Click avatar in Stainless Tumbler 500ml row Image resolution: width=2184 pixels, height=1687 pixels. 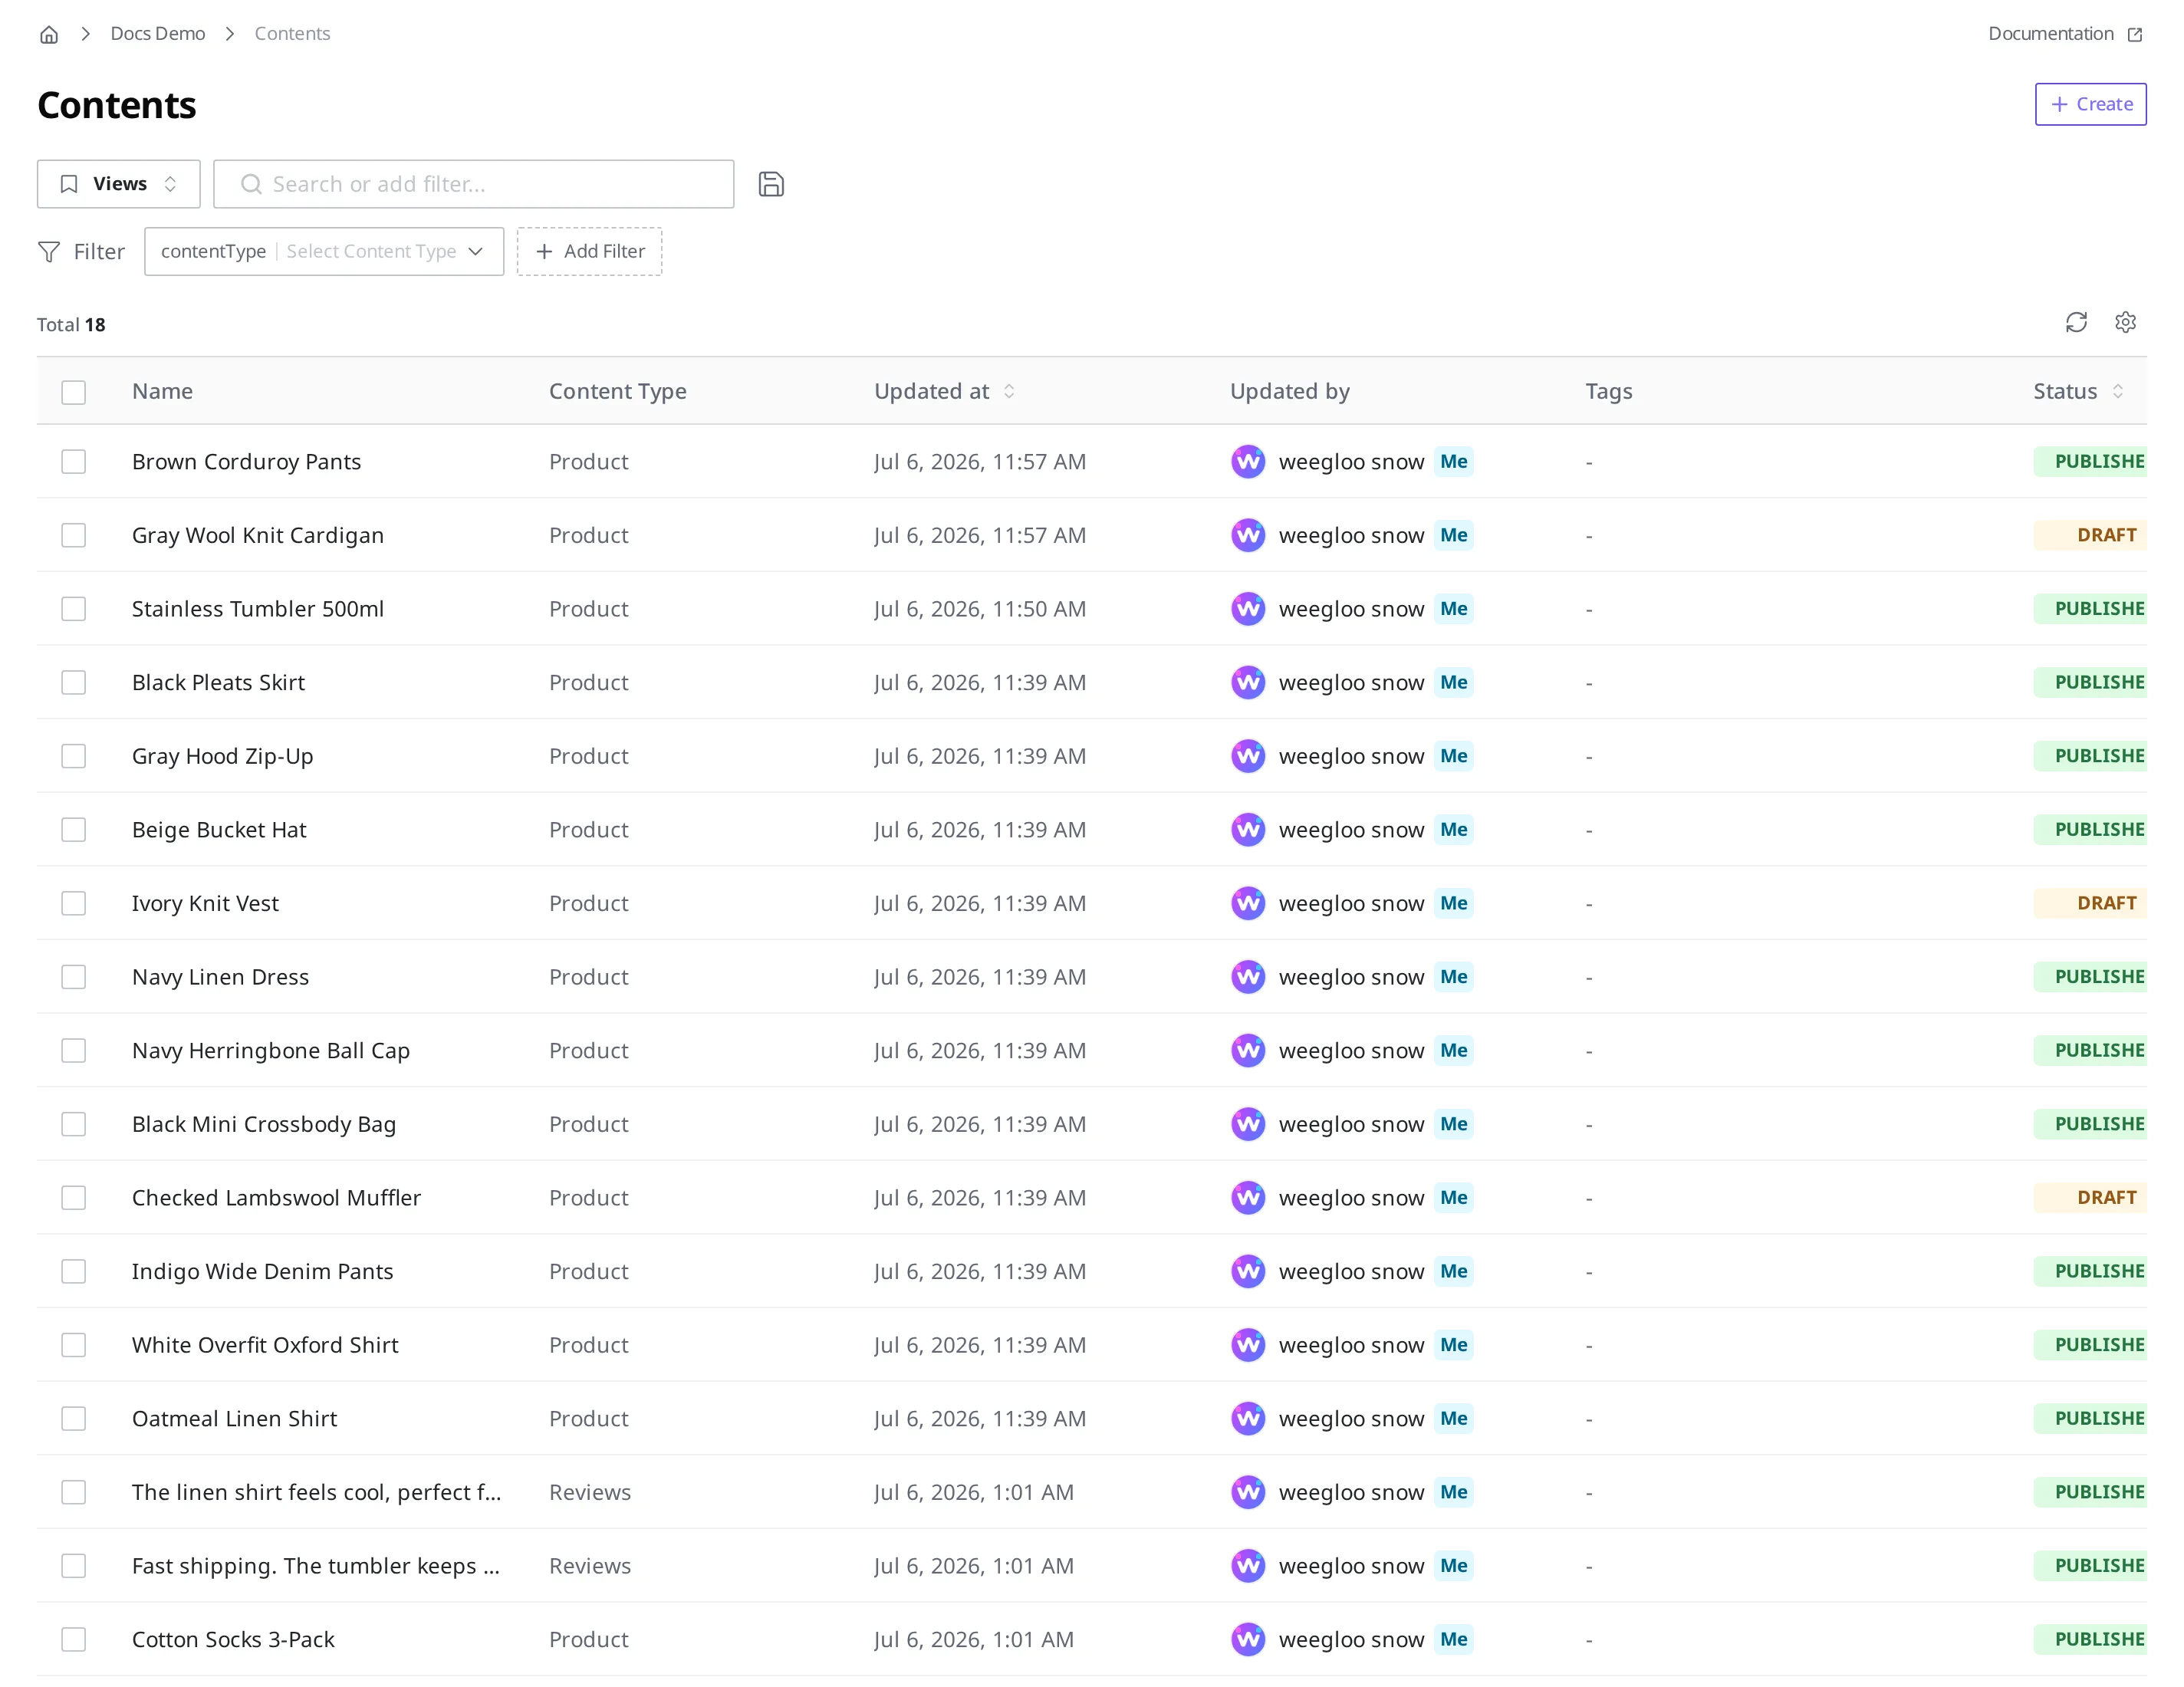coord(1248,609)
